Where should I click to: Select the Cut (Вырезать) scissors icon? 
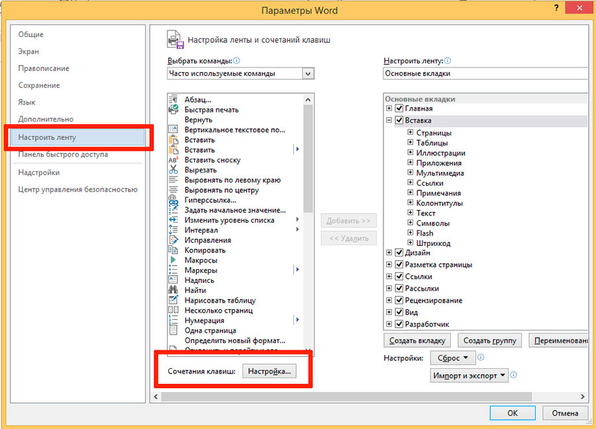coord(174,170)
